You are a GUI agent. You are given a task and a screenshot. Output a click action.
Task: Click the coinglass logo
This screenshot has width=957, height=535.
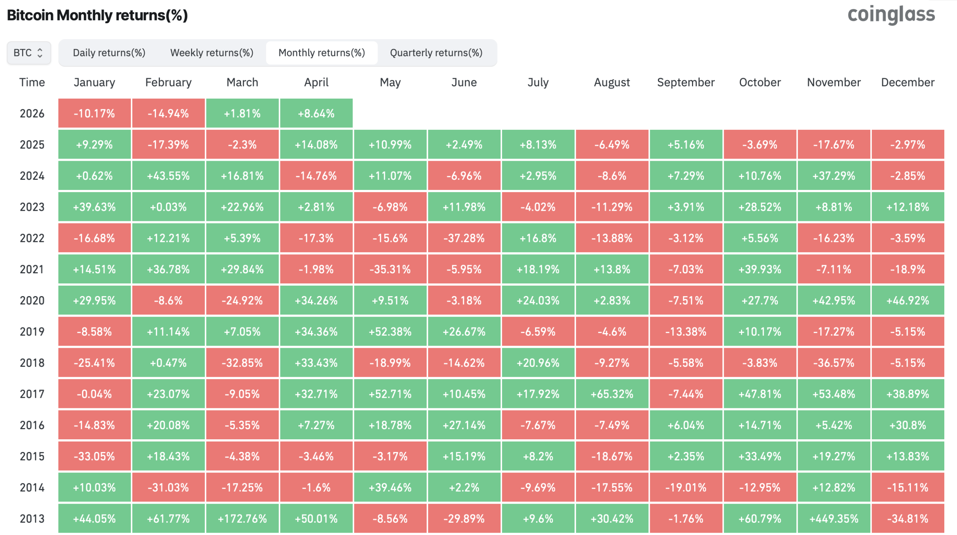(891, 15)
